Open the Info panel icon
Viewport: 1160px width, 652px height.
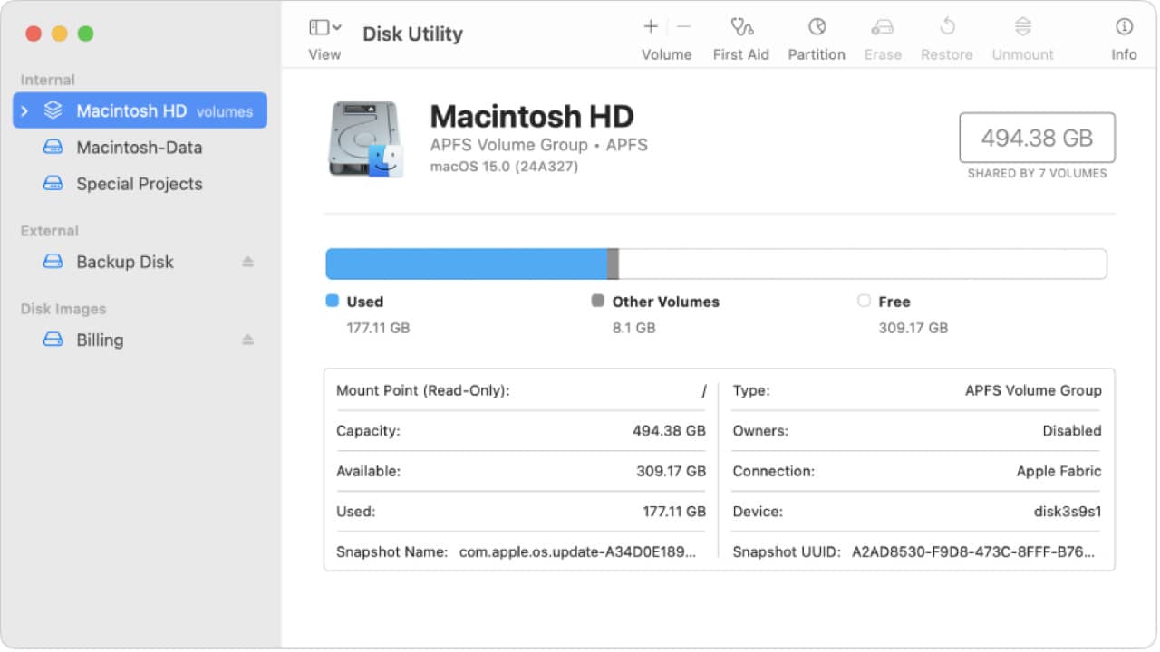(1124, 27)
